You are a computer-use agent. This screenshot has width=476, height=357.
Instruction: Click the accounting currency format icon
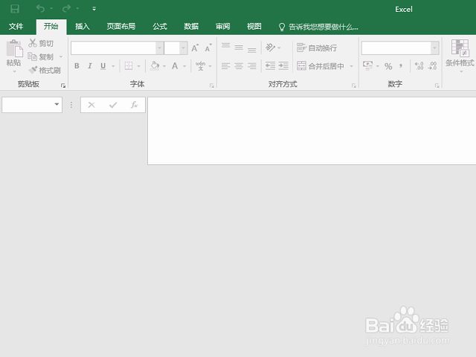click(x=368, y=65)
